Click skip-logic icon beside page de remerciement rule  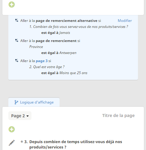coord(17,40)
